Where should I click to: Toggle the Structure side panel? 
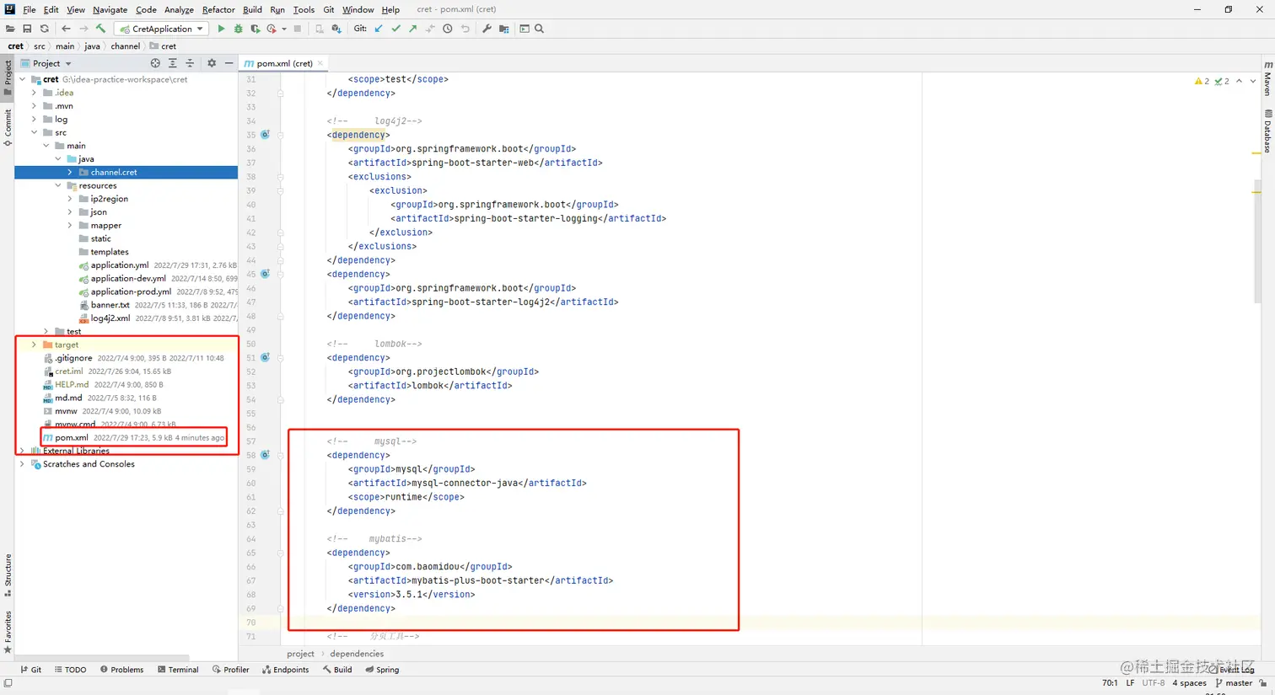coord(8,575)
